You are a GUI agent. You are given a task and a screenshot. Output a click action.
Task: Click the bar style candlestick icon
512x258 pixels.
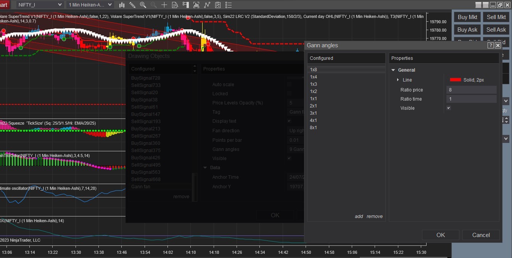(122, 5)
